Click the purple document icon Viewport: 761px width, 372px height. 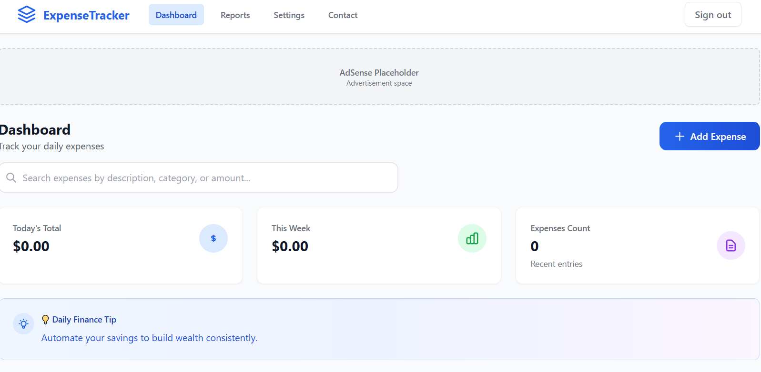click(731, 245)
